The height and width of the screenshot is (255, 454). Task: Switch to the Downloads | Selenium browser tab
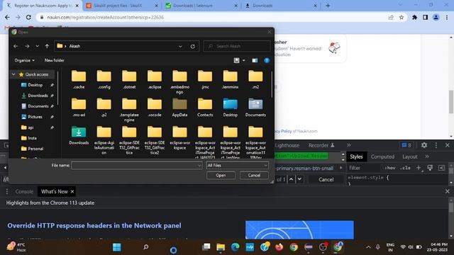tap(201, 6)
